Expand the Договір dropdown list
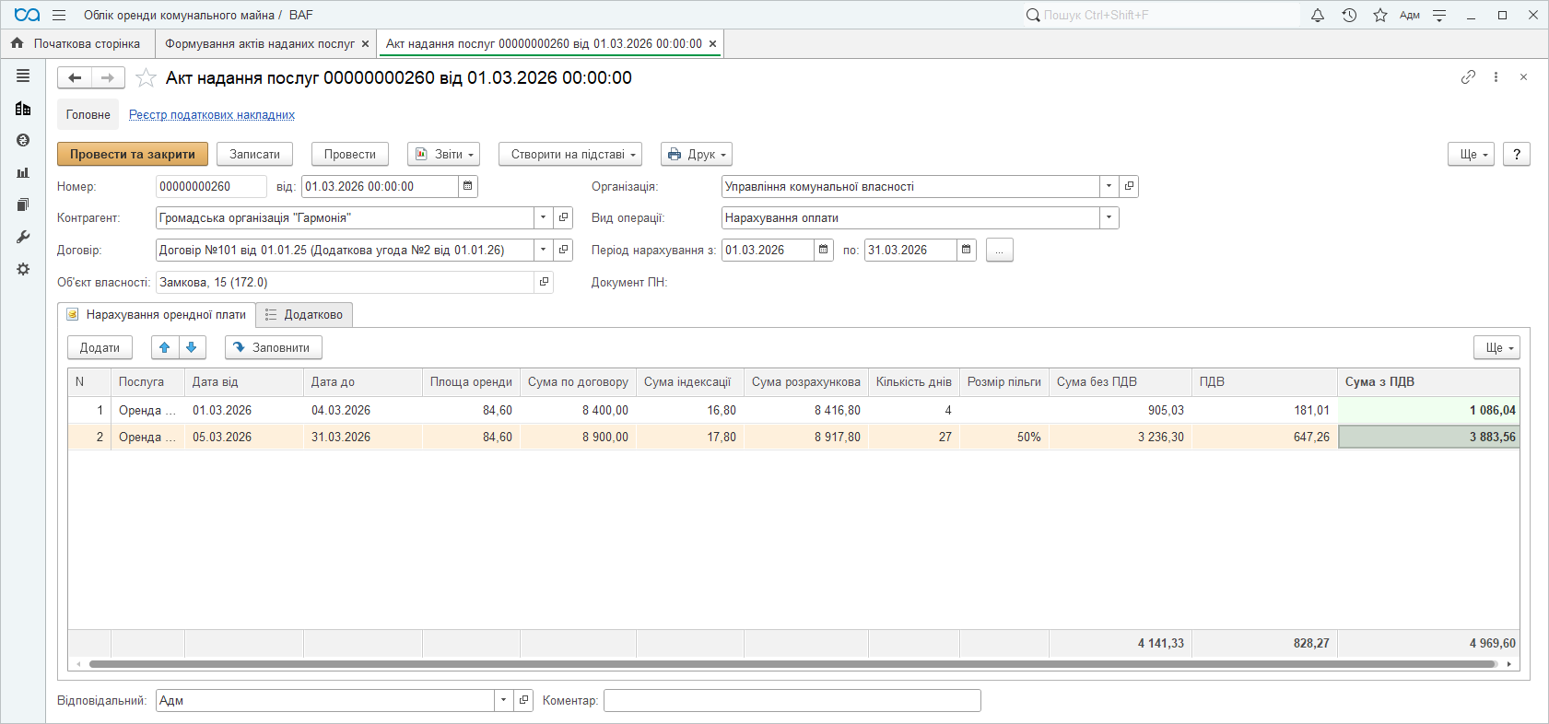 coord(544,250)
